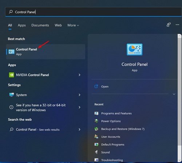The width and height of the screenshot is (182, 163).
Task: Switch to the Apps filter tab
Action: point(22,25)
